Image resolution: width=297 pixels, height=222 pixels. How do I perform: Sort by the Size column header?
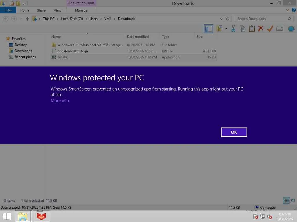pyautogui.click(x=200, y=37)
